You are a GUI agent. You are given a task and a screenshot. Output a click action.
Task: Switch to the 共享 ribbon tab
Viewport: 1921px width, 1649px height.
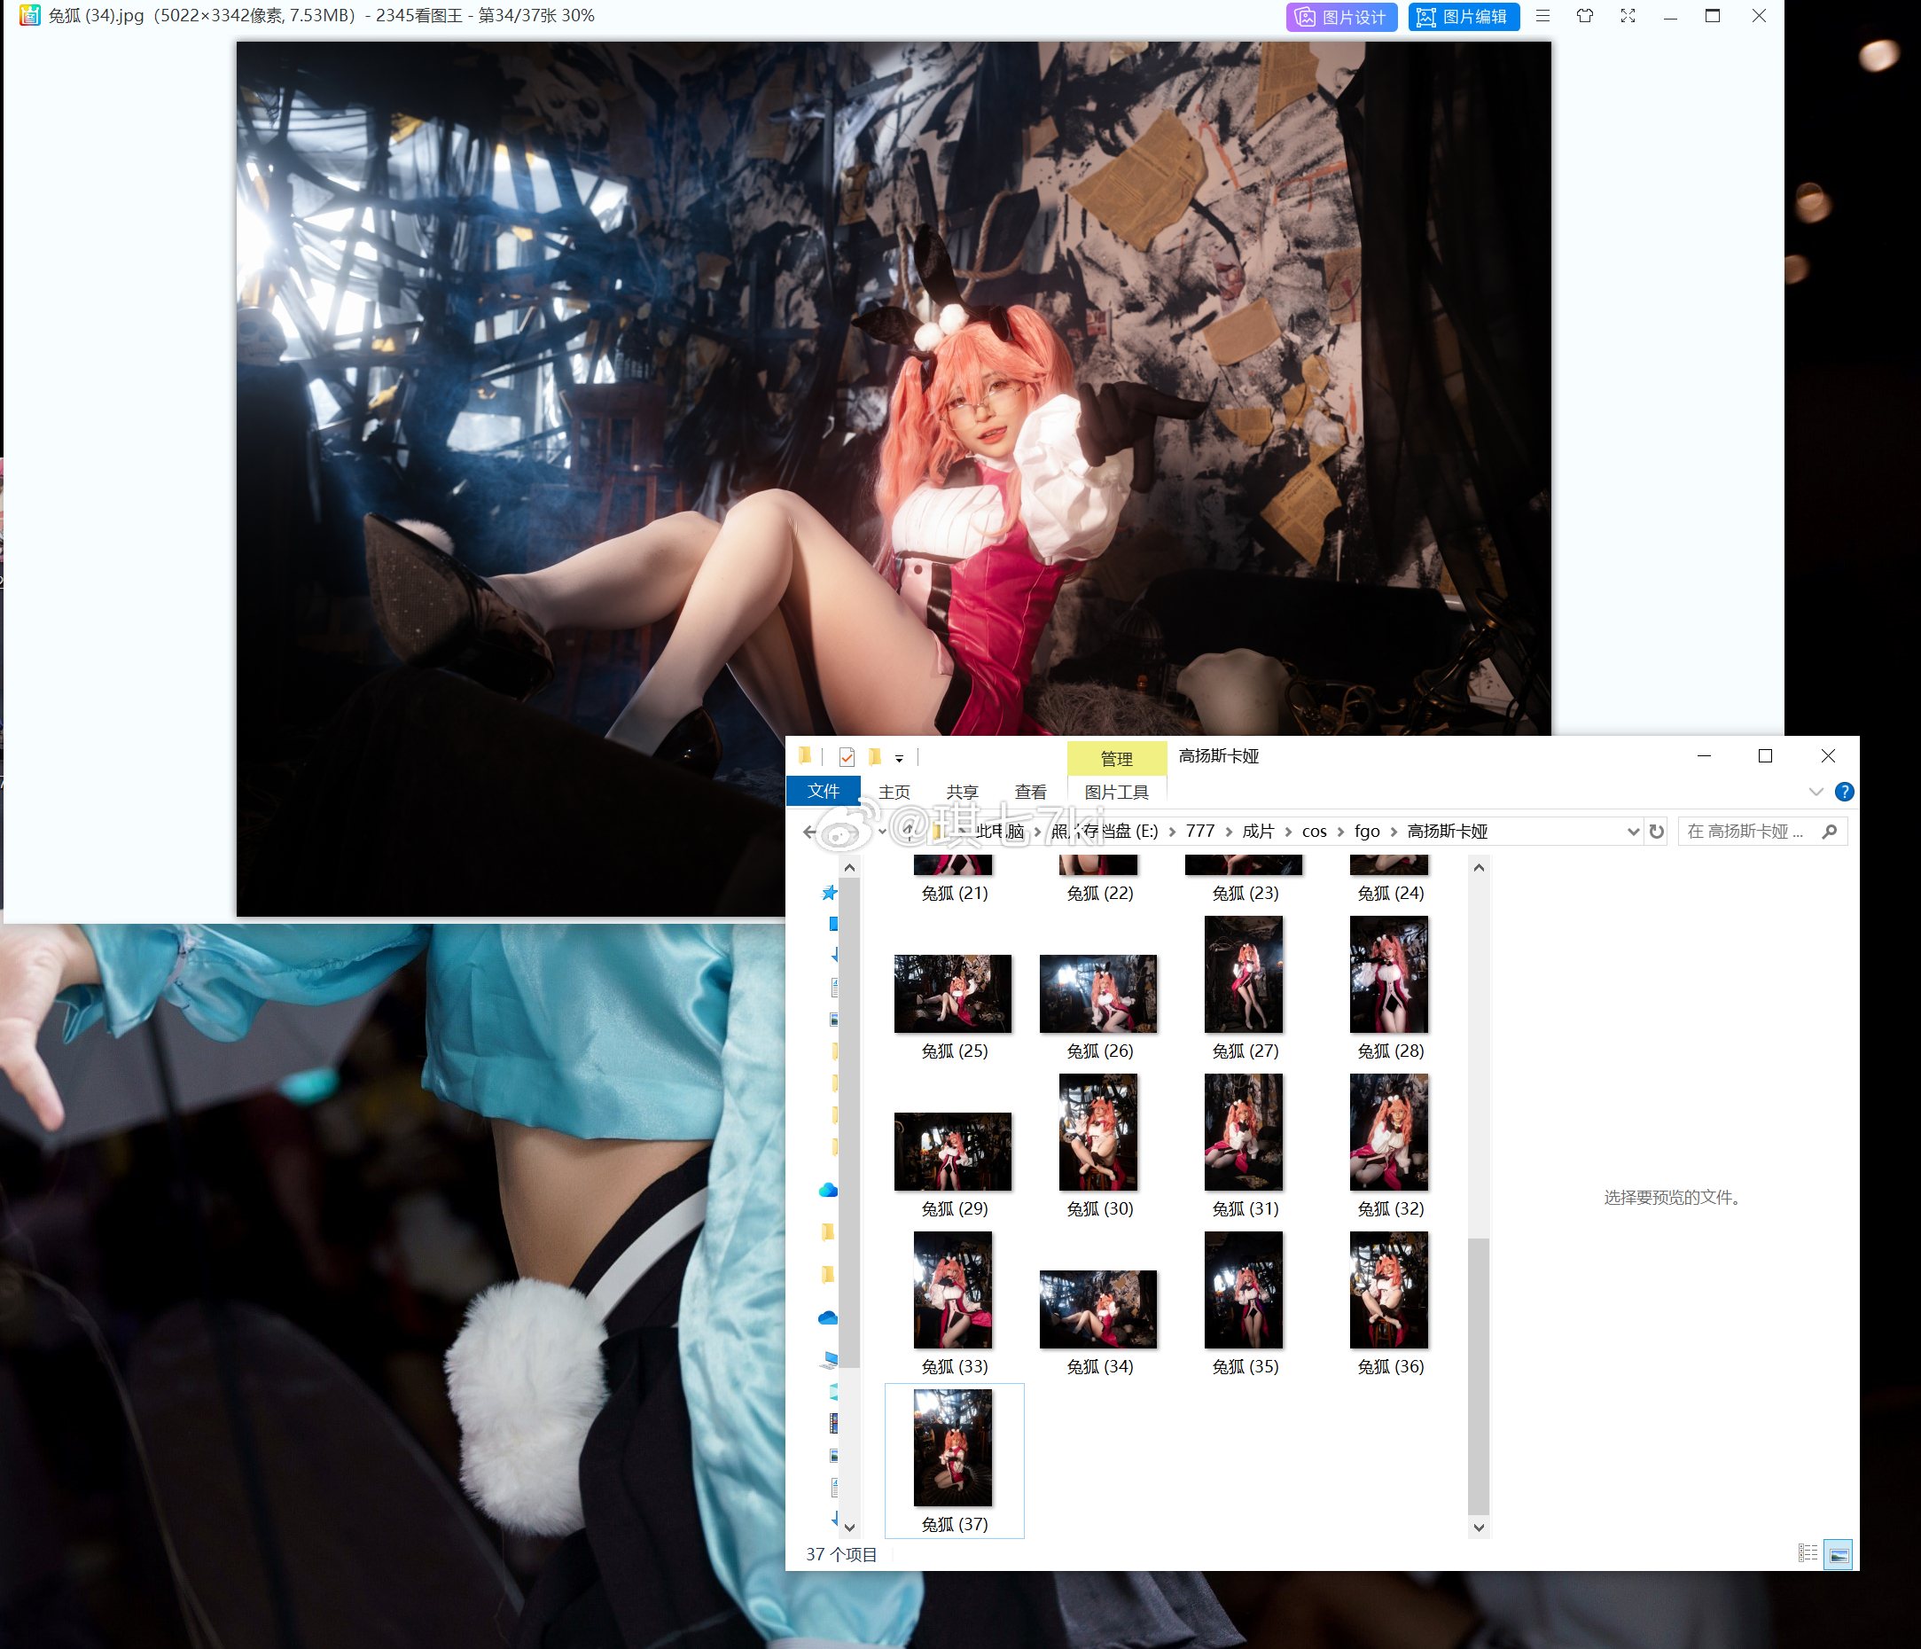pyautogui.click(x=963, y=792)
